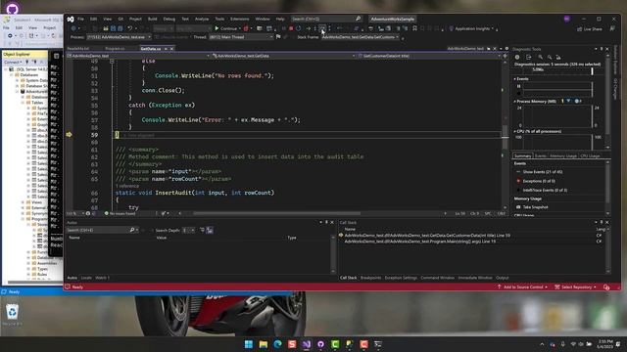Zoom in on the Diagnostic Tools timeline

point(540,57)
